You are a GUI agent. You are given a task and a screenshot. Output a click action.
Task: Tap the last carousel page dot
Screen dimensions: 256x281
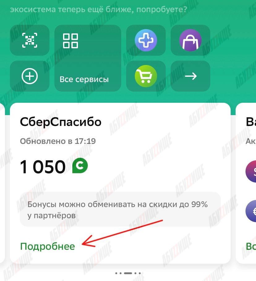pyautogui.click(x=140, y=273)
